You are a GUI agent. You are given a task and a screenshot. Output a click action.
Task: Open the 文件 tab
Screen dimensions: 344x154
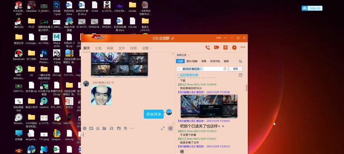(x=122, y=48)
